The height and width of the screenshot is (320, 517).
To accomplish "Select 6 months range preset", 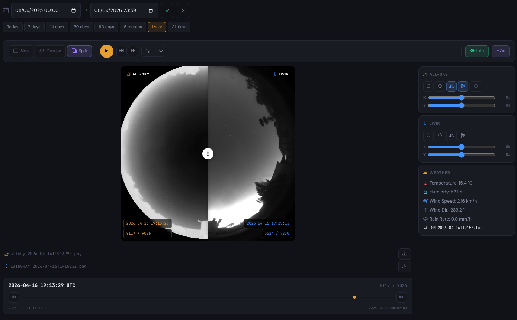I will pyautogui.click(x=133, y=27).
